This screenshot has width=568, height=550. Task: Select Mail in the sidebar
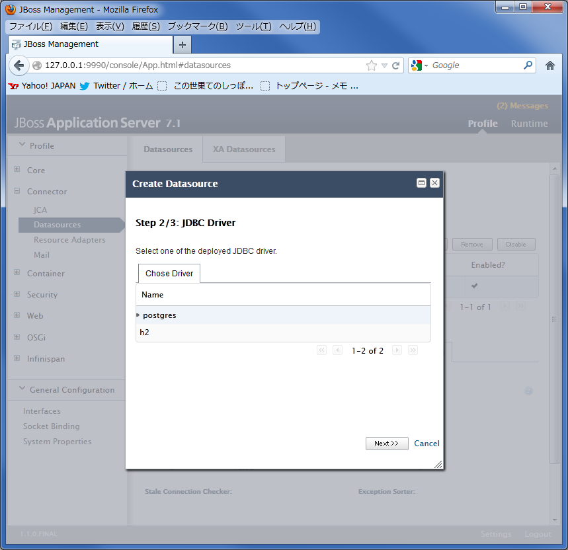pos(42,255)
